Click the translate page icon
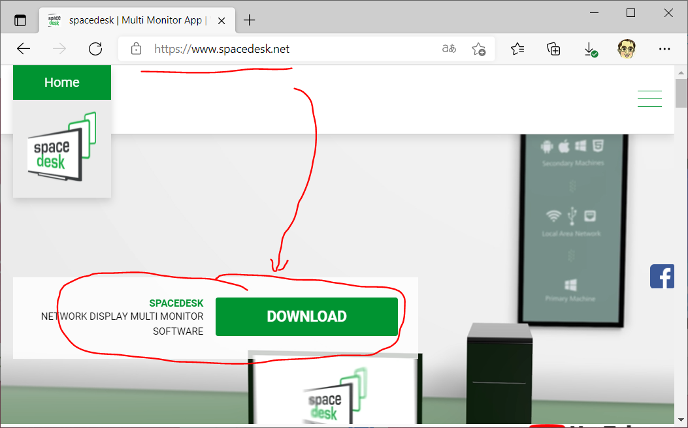The width and height of the screenshot is (688, 428). [449, 49]
